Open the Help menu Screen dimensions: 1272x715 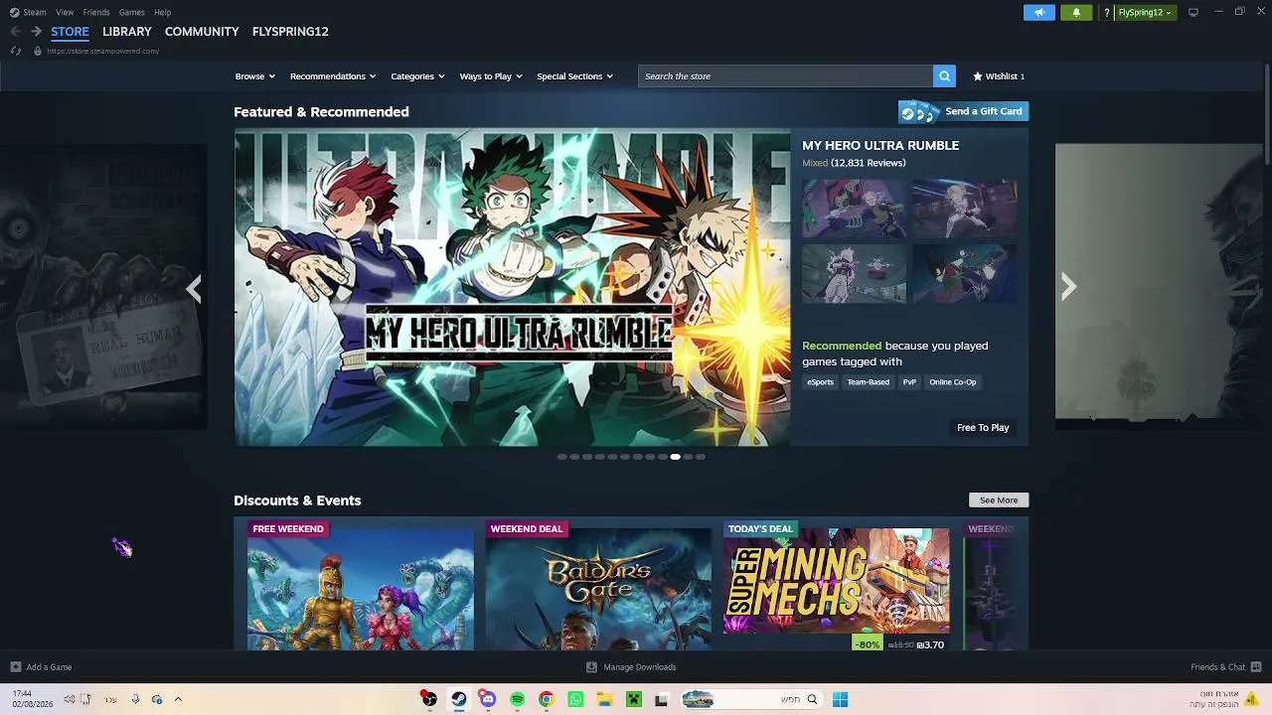click(x=162, y=12)
